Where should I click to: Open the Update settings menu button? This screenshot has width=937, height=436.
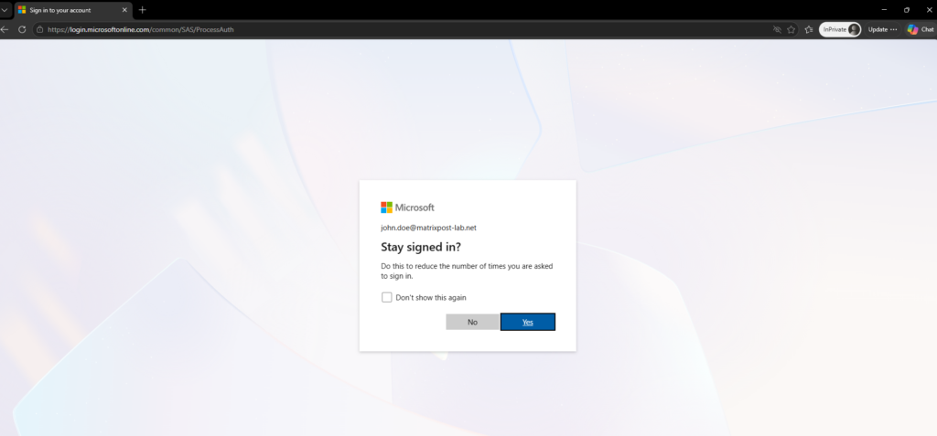883,29
